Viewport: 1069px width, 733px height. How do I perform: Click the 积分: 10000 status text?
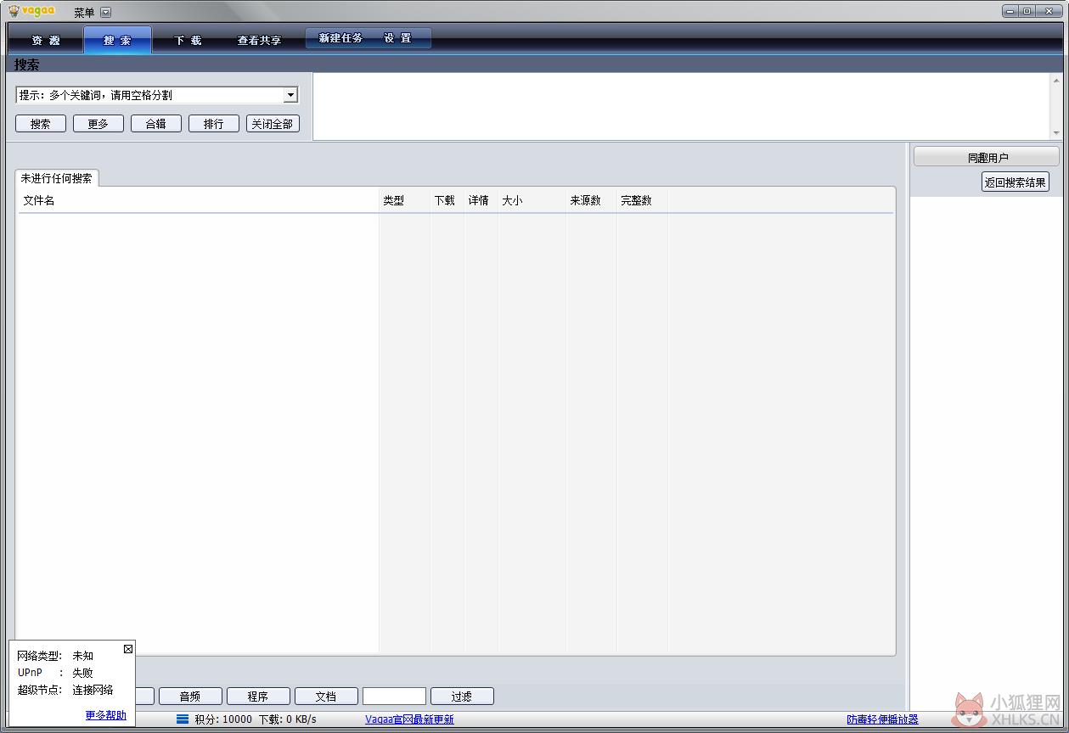pyautogui.click(x=223, y=719)
